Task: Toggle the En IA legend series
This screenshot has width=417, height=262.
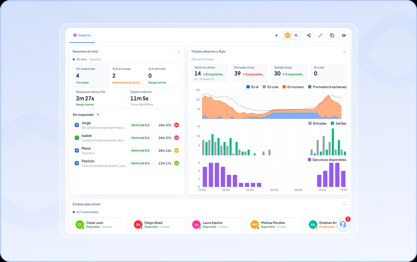Action: click(x=253, y=87)
